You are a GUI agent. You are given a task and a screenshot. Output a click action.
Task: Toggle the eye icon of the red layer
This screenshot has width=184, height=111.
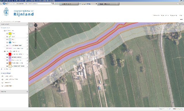(7, 54)
